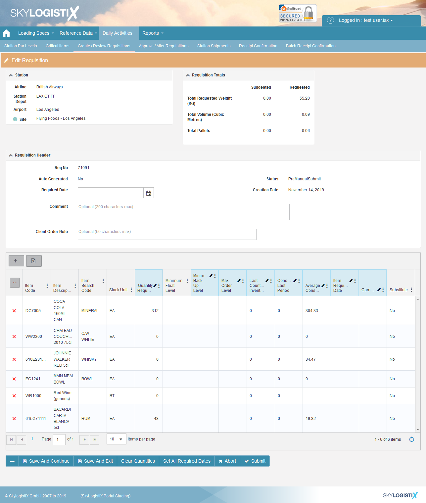The height and width of the screenshot is (503, 426).
Task: Open Minimum Float Level column menu
Action: click(x=187, y=281)
